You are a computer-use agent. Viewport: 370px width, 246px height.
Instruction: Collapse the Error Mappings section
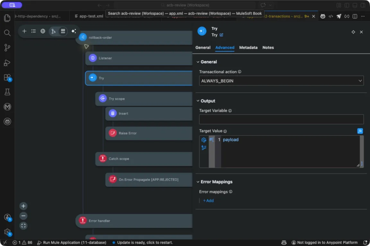pyautogui.click(x=198, y=182)
